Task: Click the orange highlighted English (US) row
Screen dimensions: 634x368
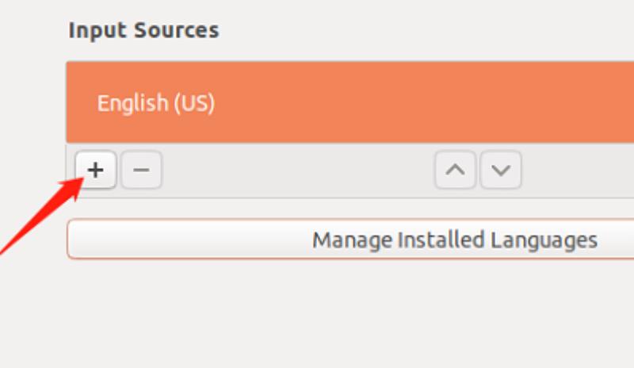Action: pyautogui.click(x=350, y=102)
